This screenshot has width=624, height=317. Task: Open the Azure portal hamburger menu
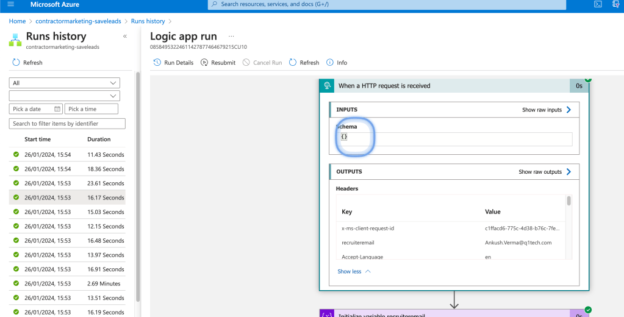(x=11, y=4)
